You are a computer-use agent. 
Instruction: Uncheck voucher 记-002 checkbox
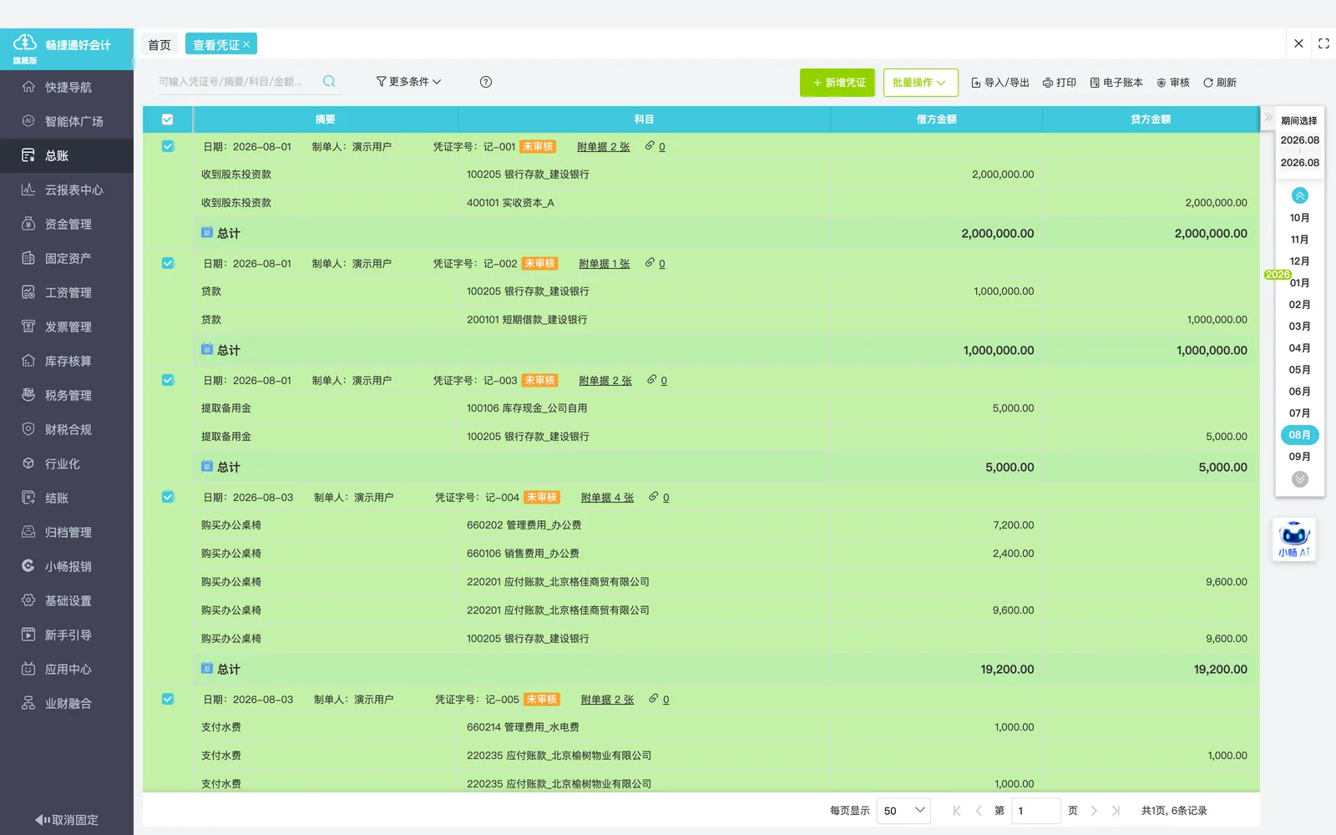(168, 263)
